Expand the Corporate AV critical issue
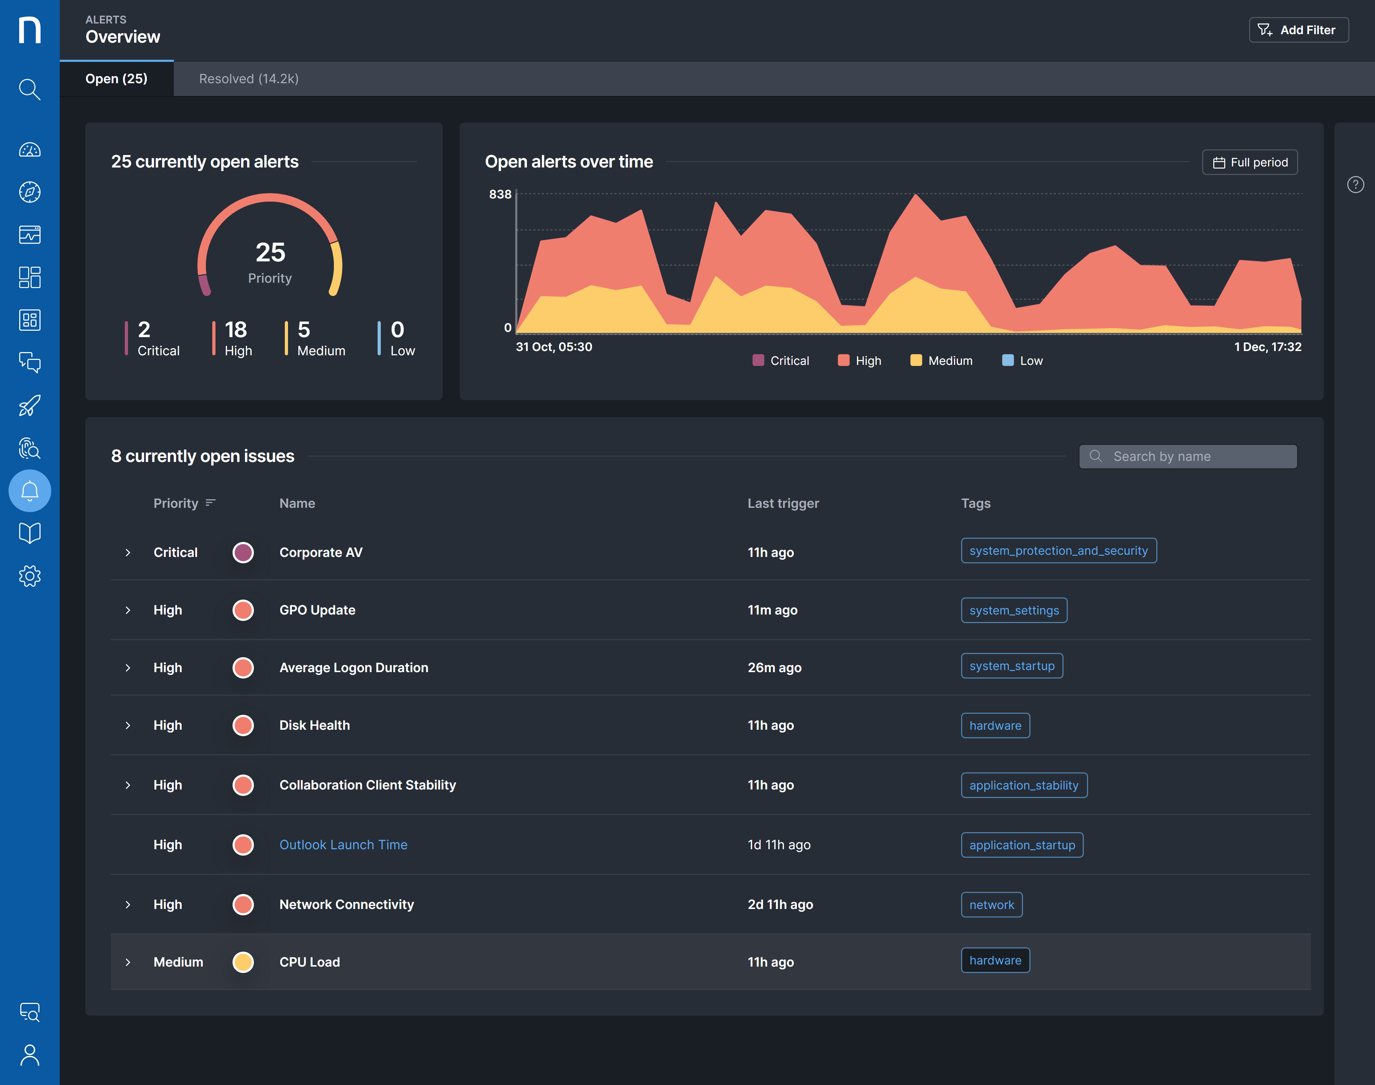 pyautogui.click(x=128, y=552)
